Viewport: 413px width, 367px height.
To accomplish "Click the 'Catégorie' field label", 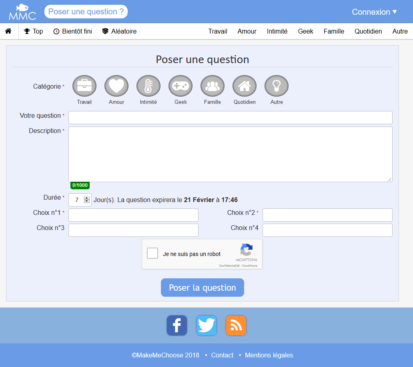I will (x=47, y=87).
